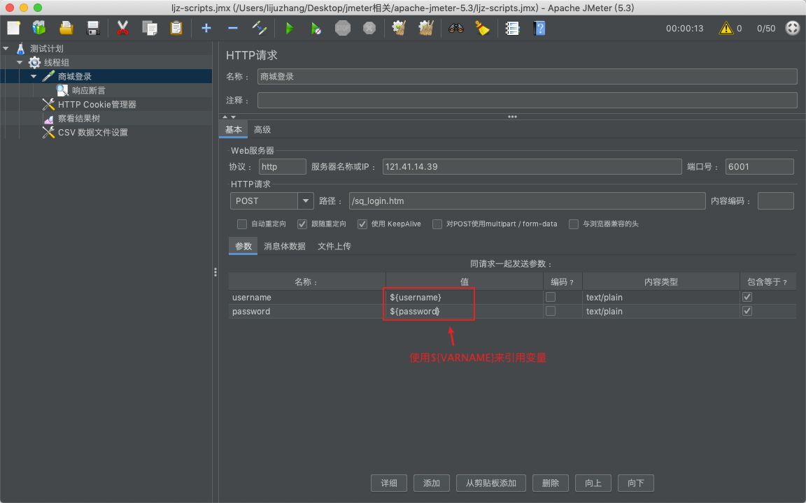Click the 详细 button
The width and height of the screenshot is (806, 503).
pyautogui.click(x=389, y=483)
